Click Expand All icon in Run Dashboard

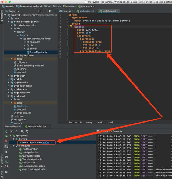click(x=12, y=131)
